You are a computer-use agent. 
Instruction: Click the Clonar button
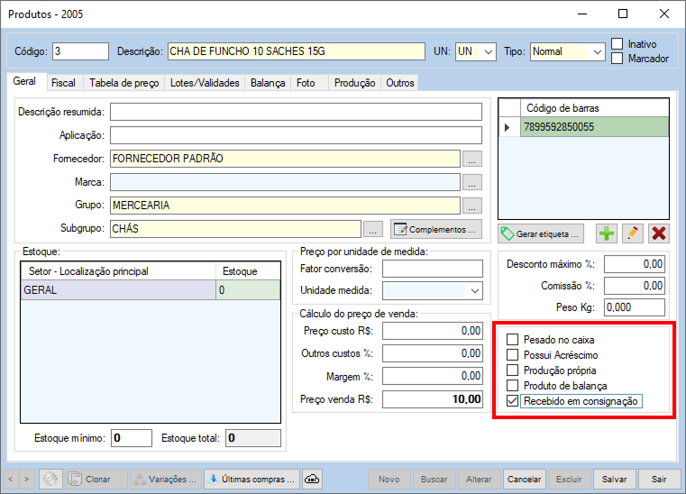96,479
